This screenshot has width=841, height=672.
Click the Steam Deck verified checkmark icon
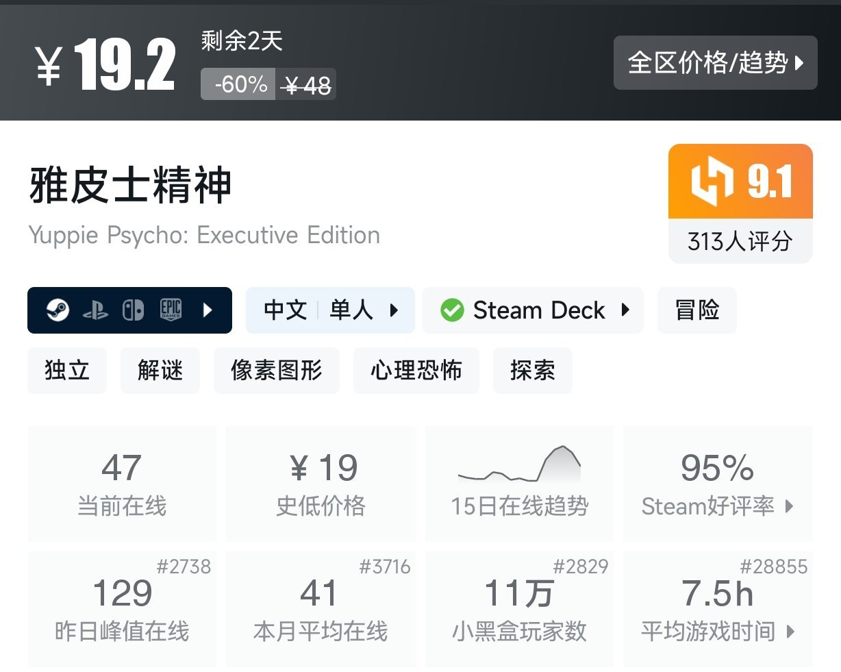452,310
